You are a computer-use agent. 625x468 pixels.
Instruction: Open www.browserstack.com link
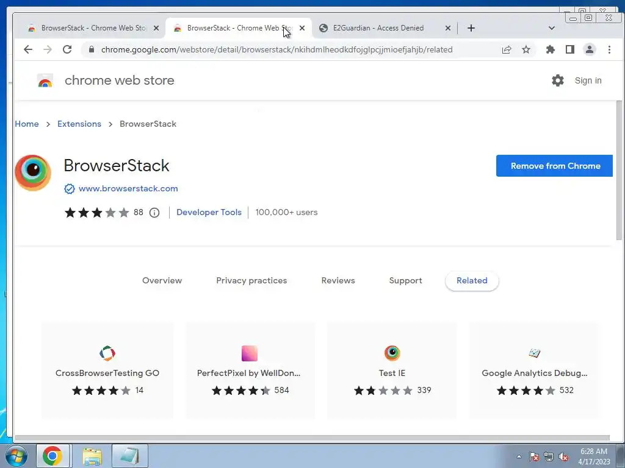128,189
